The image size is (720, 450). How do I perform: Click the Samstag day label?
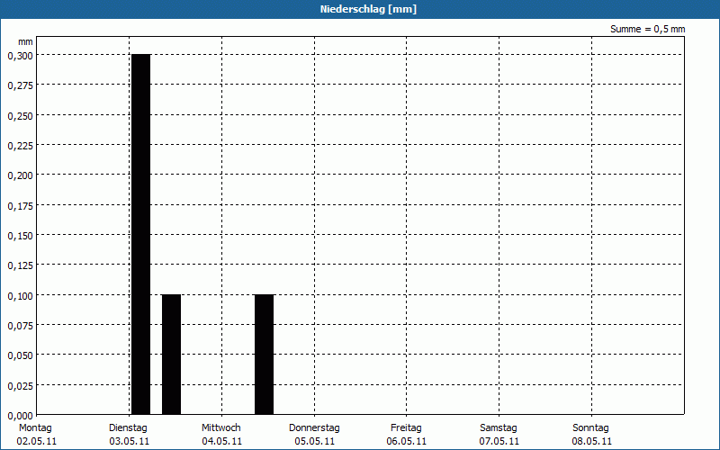point(499,428)
